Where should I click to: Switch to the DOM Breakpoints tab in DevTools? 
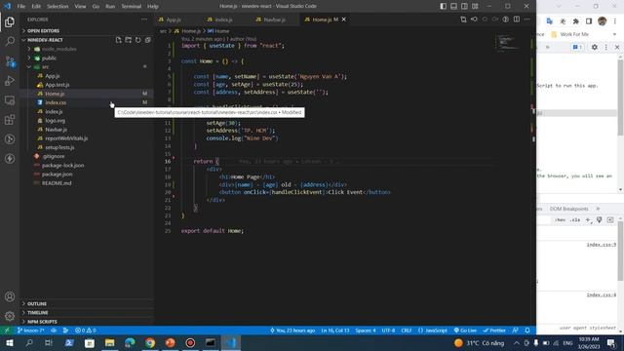[x=568, y=209]
